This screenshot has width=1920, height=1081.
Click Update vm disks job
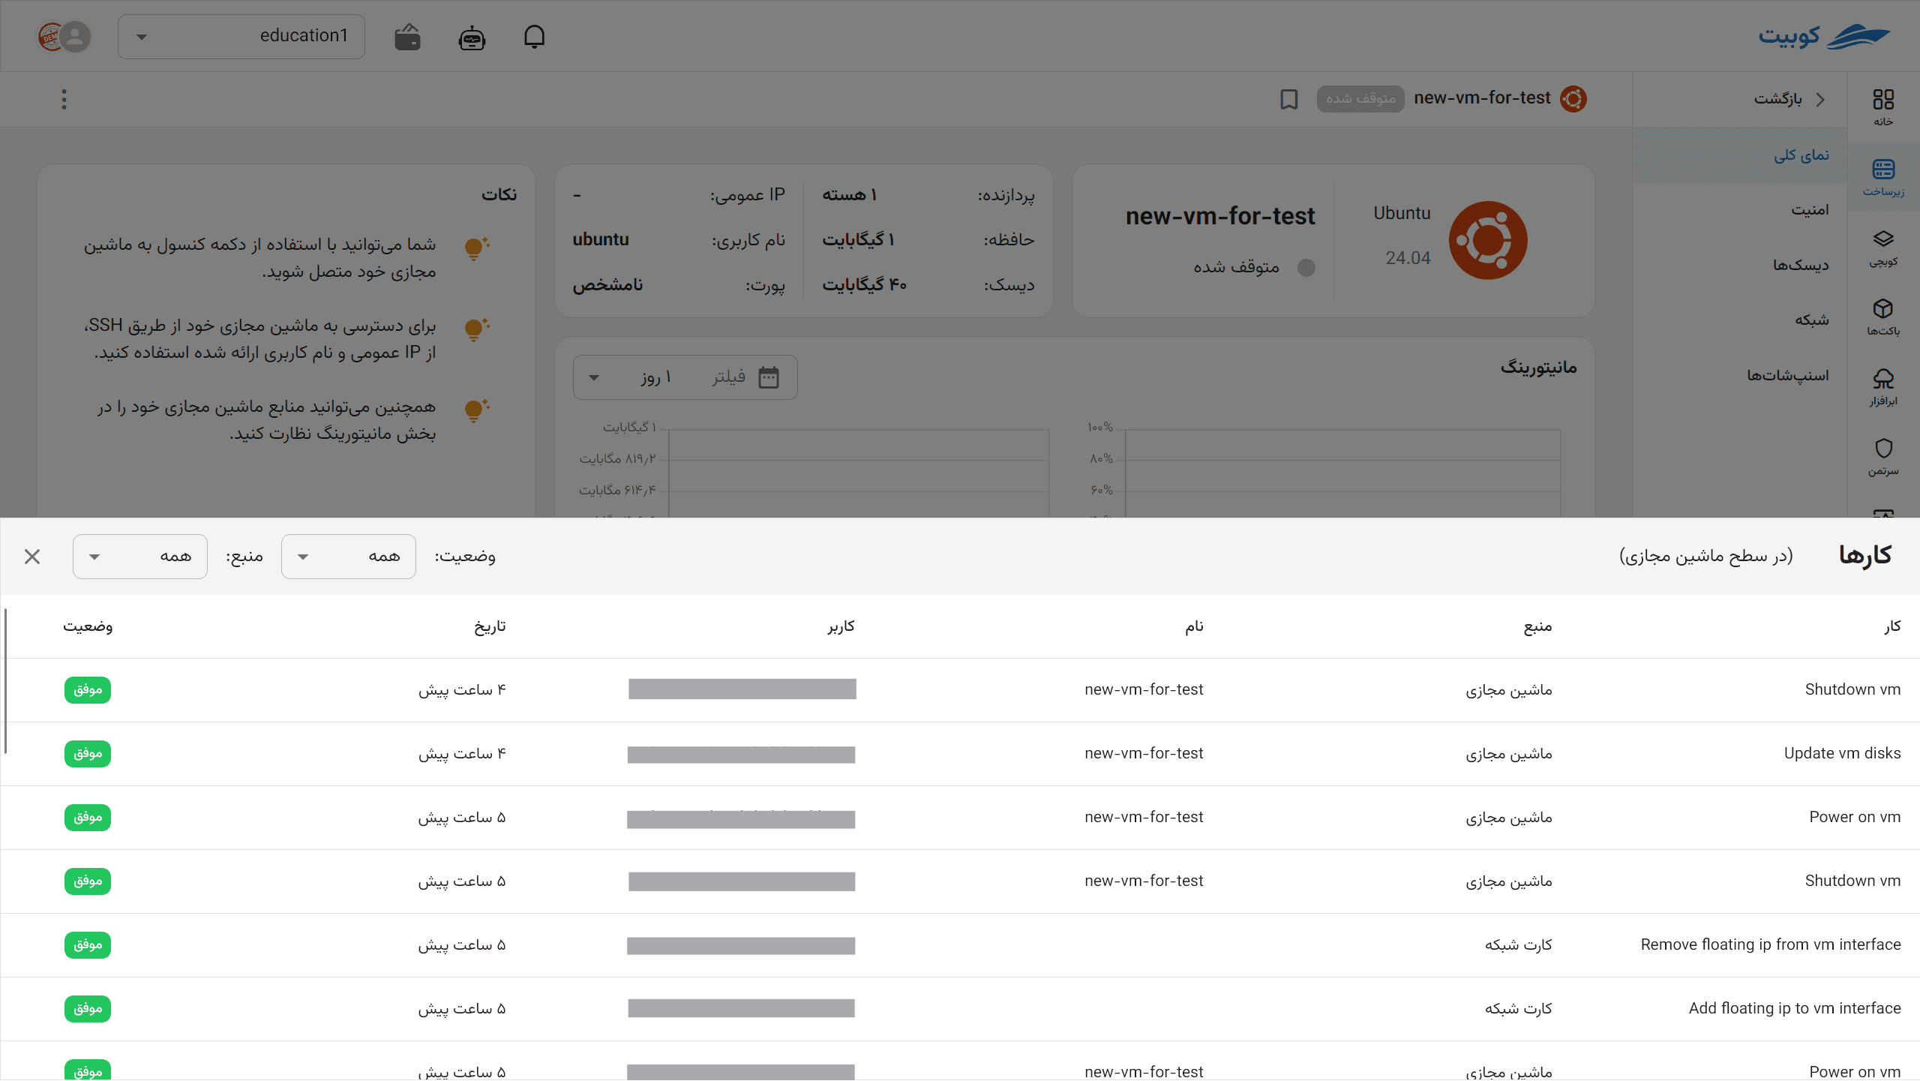(x=1842, y=753)
